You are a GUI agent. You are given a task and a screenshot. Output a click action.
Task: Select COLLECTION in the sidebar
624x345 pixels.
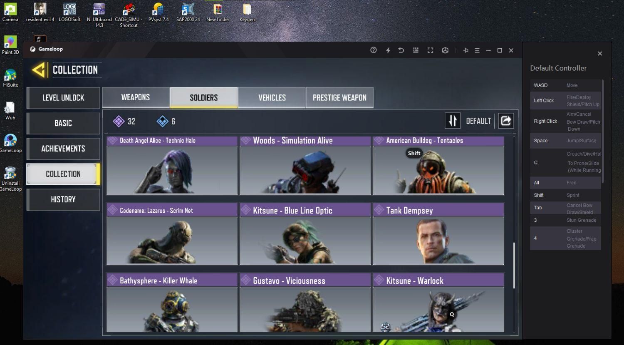click(x=63, y=174)
